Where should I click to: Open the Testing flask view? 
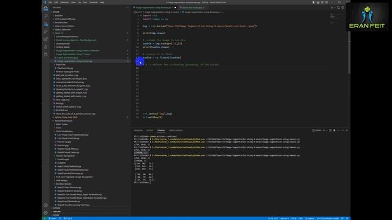click(46, 47)
